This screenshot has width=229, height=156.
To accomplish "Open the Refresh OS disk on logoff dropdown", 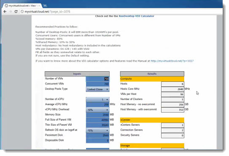I will (97, 130).
